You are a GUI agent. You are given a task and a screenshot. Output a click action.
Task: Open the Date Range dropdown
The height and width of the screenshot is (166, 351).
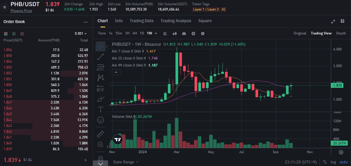[x=126, y=162]
